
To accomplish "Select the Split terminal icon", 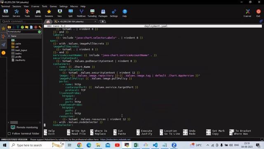I will click(71, 13).
